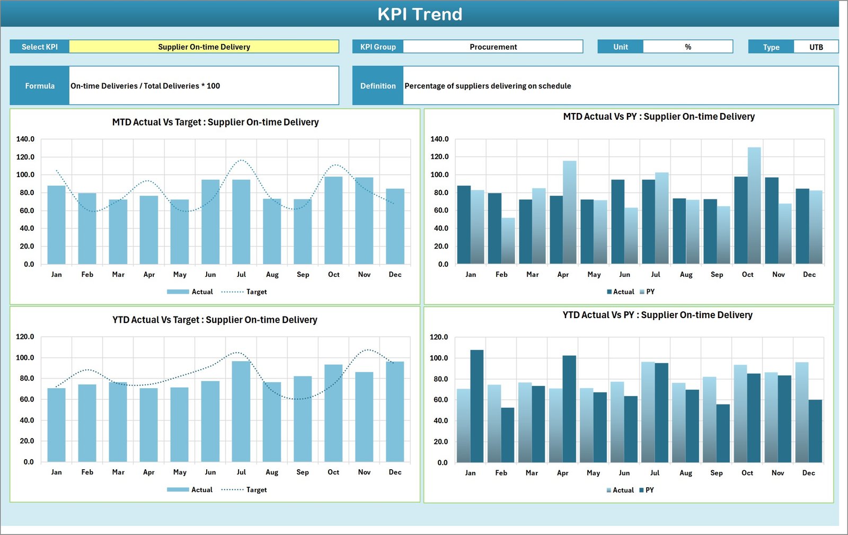This screenshot has width=848, height=535.
Task: Click the KPI Trend title banner
Action: [x=420, y=14]
